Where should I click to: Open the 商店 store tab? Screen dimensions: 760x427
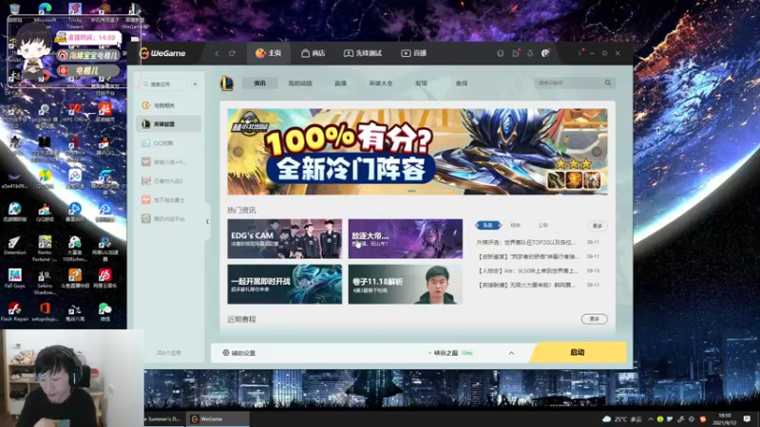(x=313, y=53)
